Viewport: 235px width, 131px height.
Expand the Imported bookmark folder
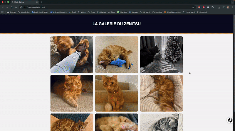pyautogui.click(x=202, y=12)
